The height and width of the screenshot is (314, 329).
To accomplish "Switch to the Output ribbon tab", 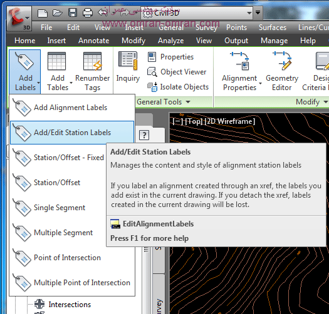I will point(236,41).
